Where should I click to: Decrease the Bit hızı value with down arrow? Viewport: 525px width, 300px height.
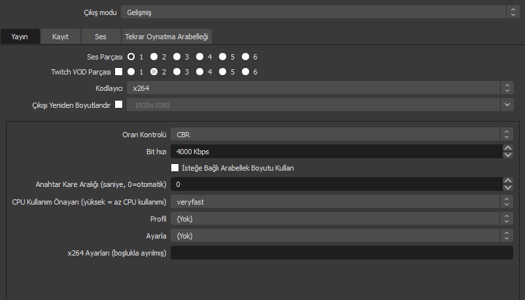point(507,155)
